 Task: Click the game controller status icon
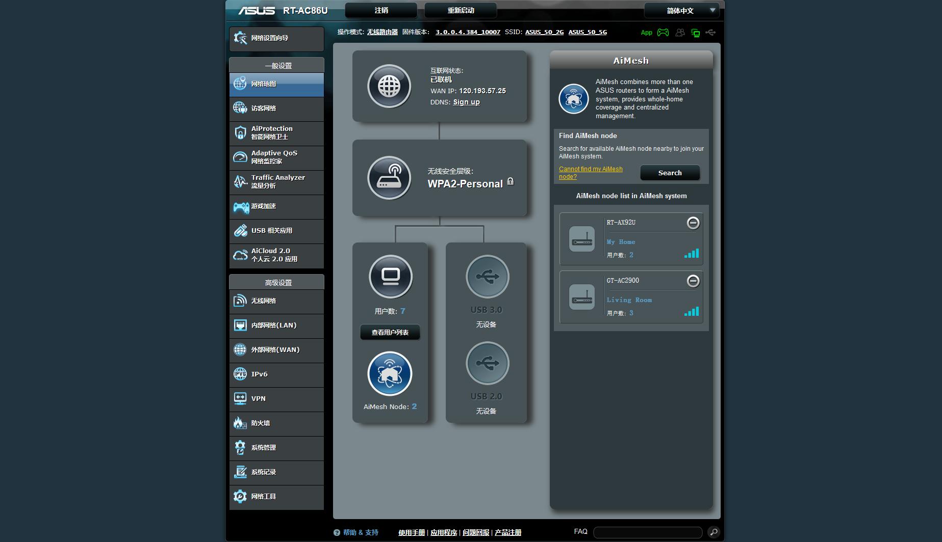[x=663, y=33]
